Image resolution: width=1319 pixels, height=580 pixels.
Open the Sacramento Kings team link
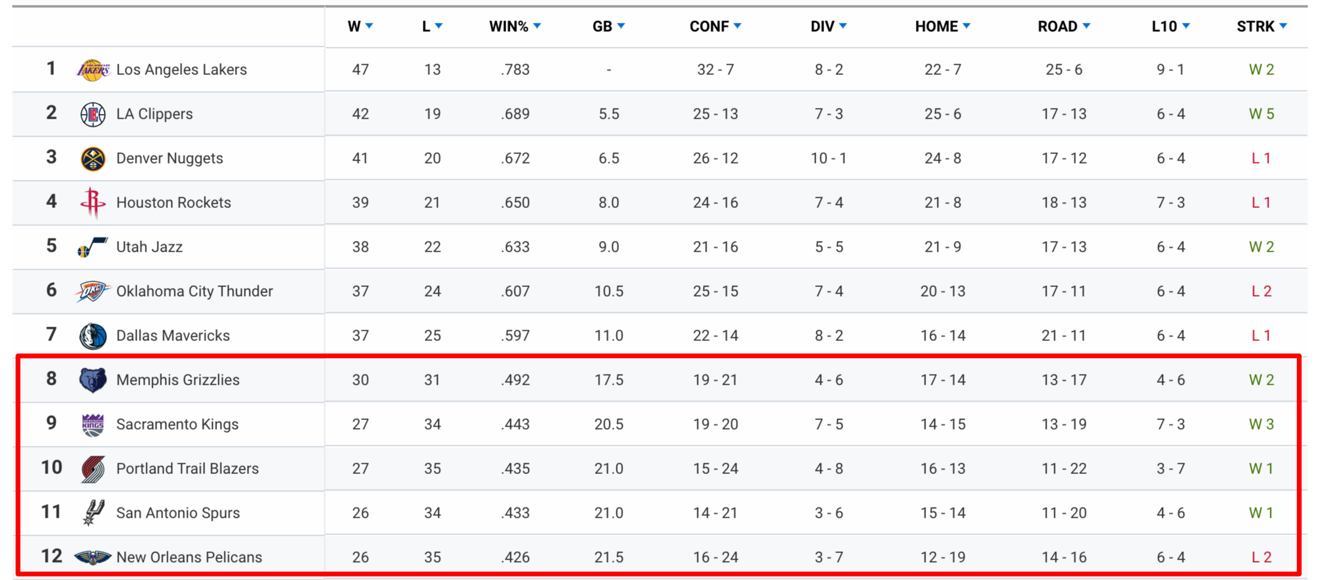pos(177,424)
